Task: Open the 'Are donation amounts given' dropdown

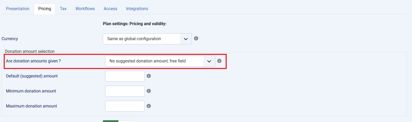Action: pos(160,61)
